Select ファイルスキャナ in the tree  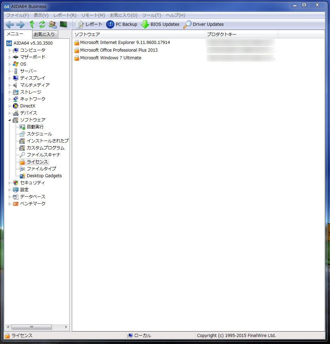pos(44,155)
